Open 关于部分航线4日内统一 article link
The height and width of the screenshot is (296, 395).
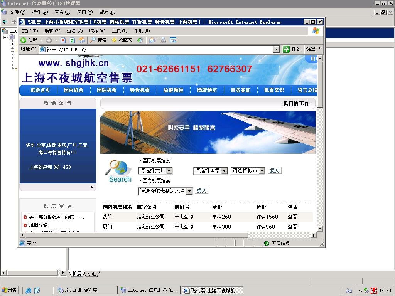[57, 217]
